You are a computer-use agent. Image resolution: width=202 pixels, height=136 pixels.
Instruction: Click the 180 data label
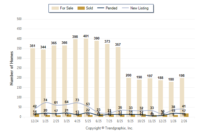pos(171,79)
